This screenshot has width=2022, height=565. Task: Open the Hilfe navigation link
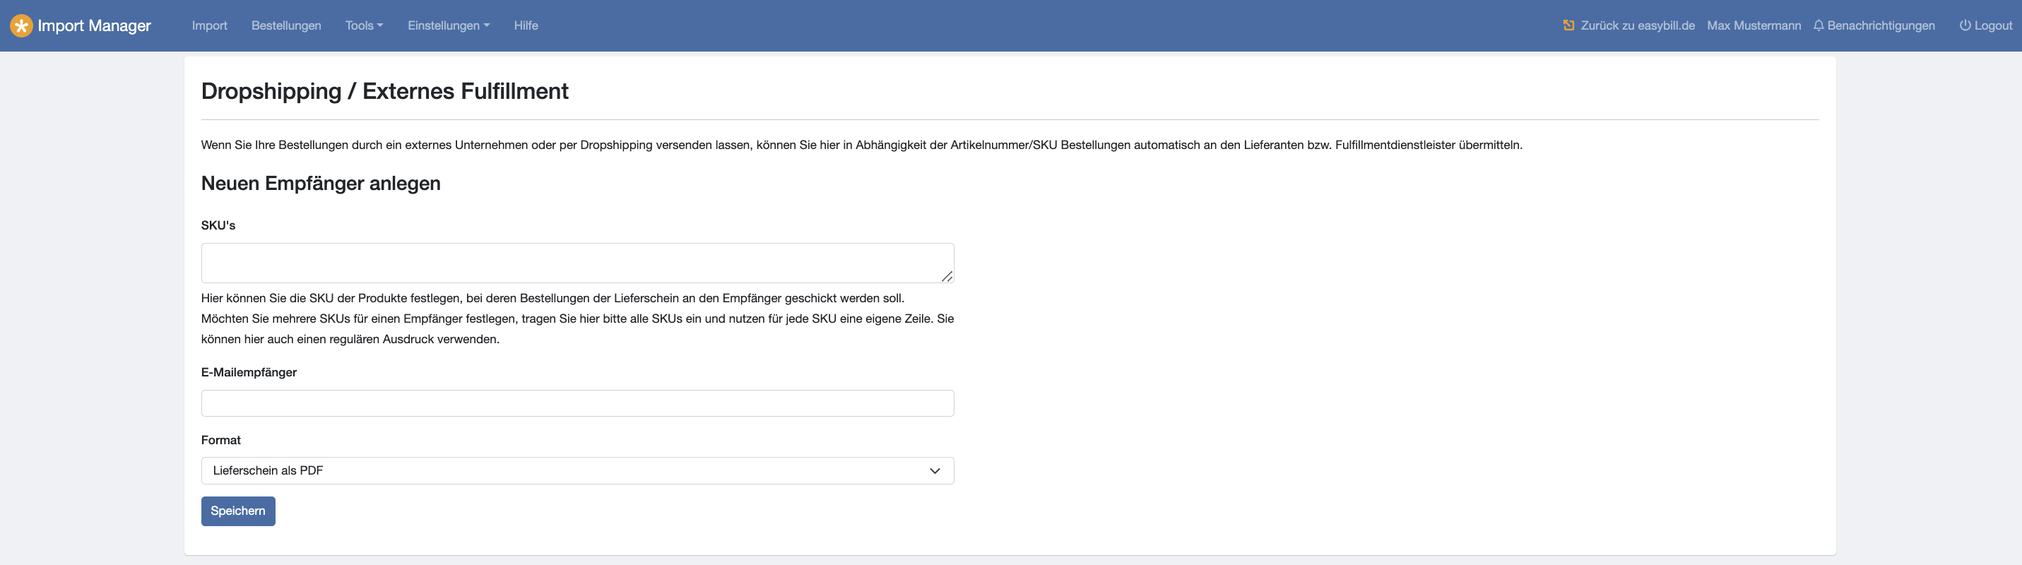tap(526, 26)
